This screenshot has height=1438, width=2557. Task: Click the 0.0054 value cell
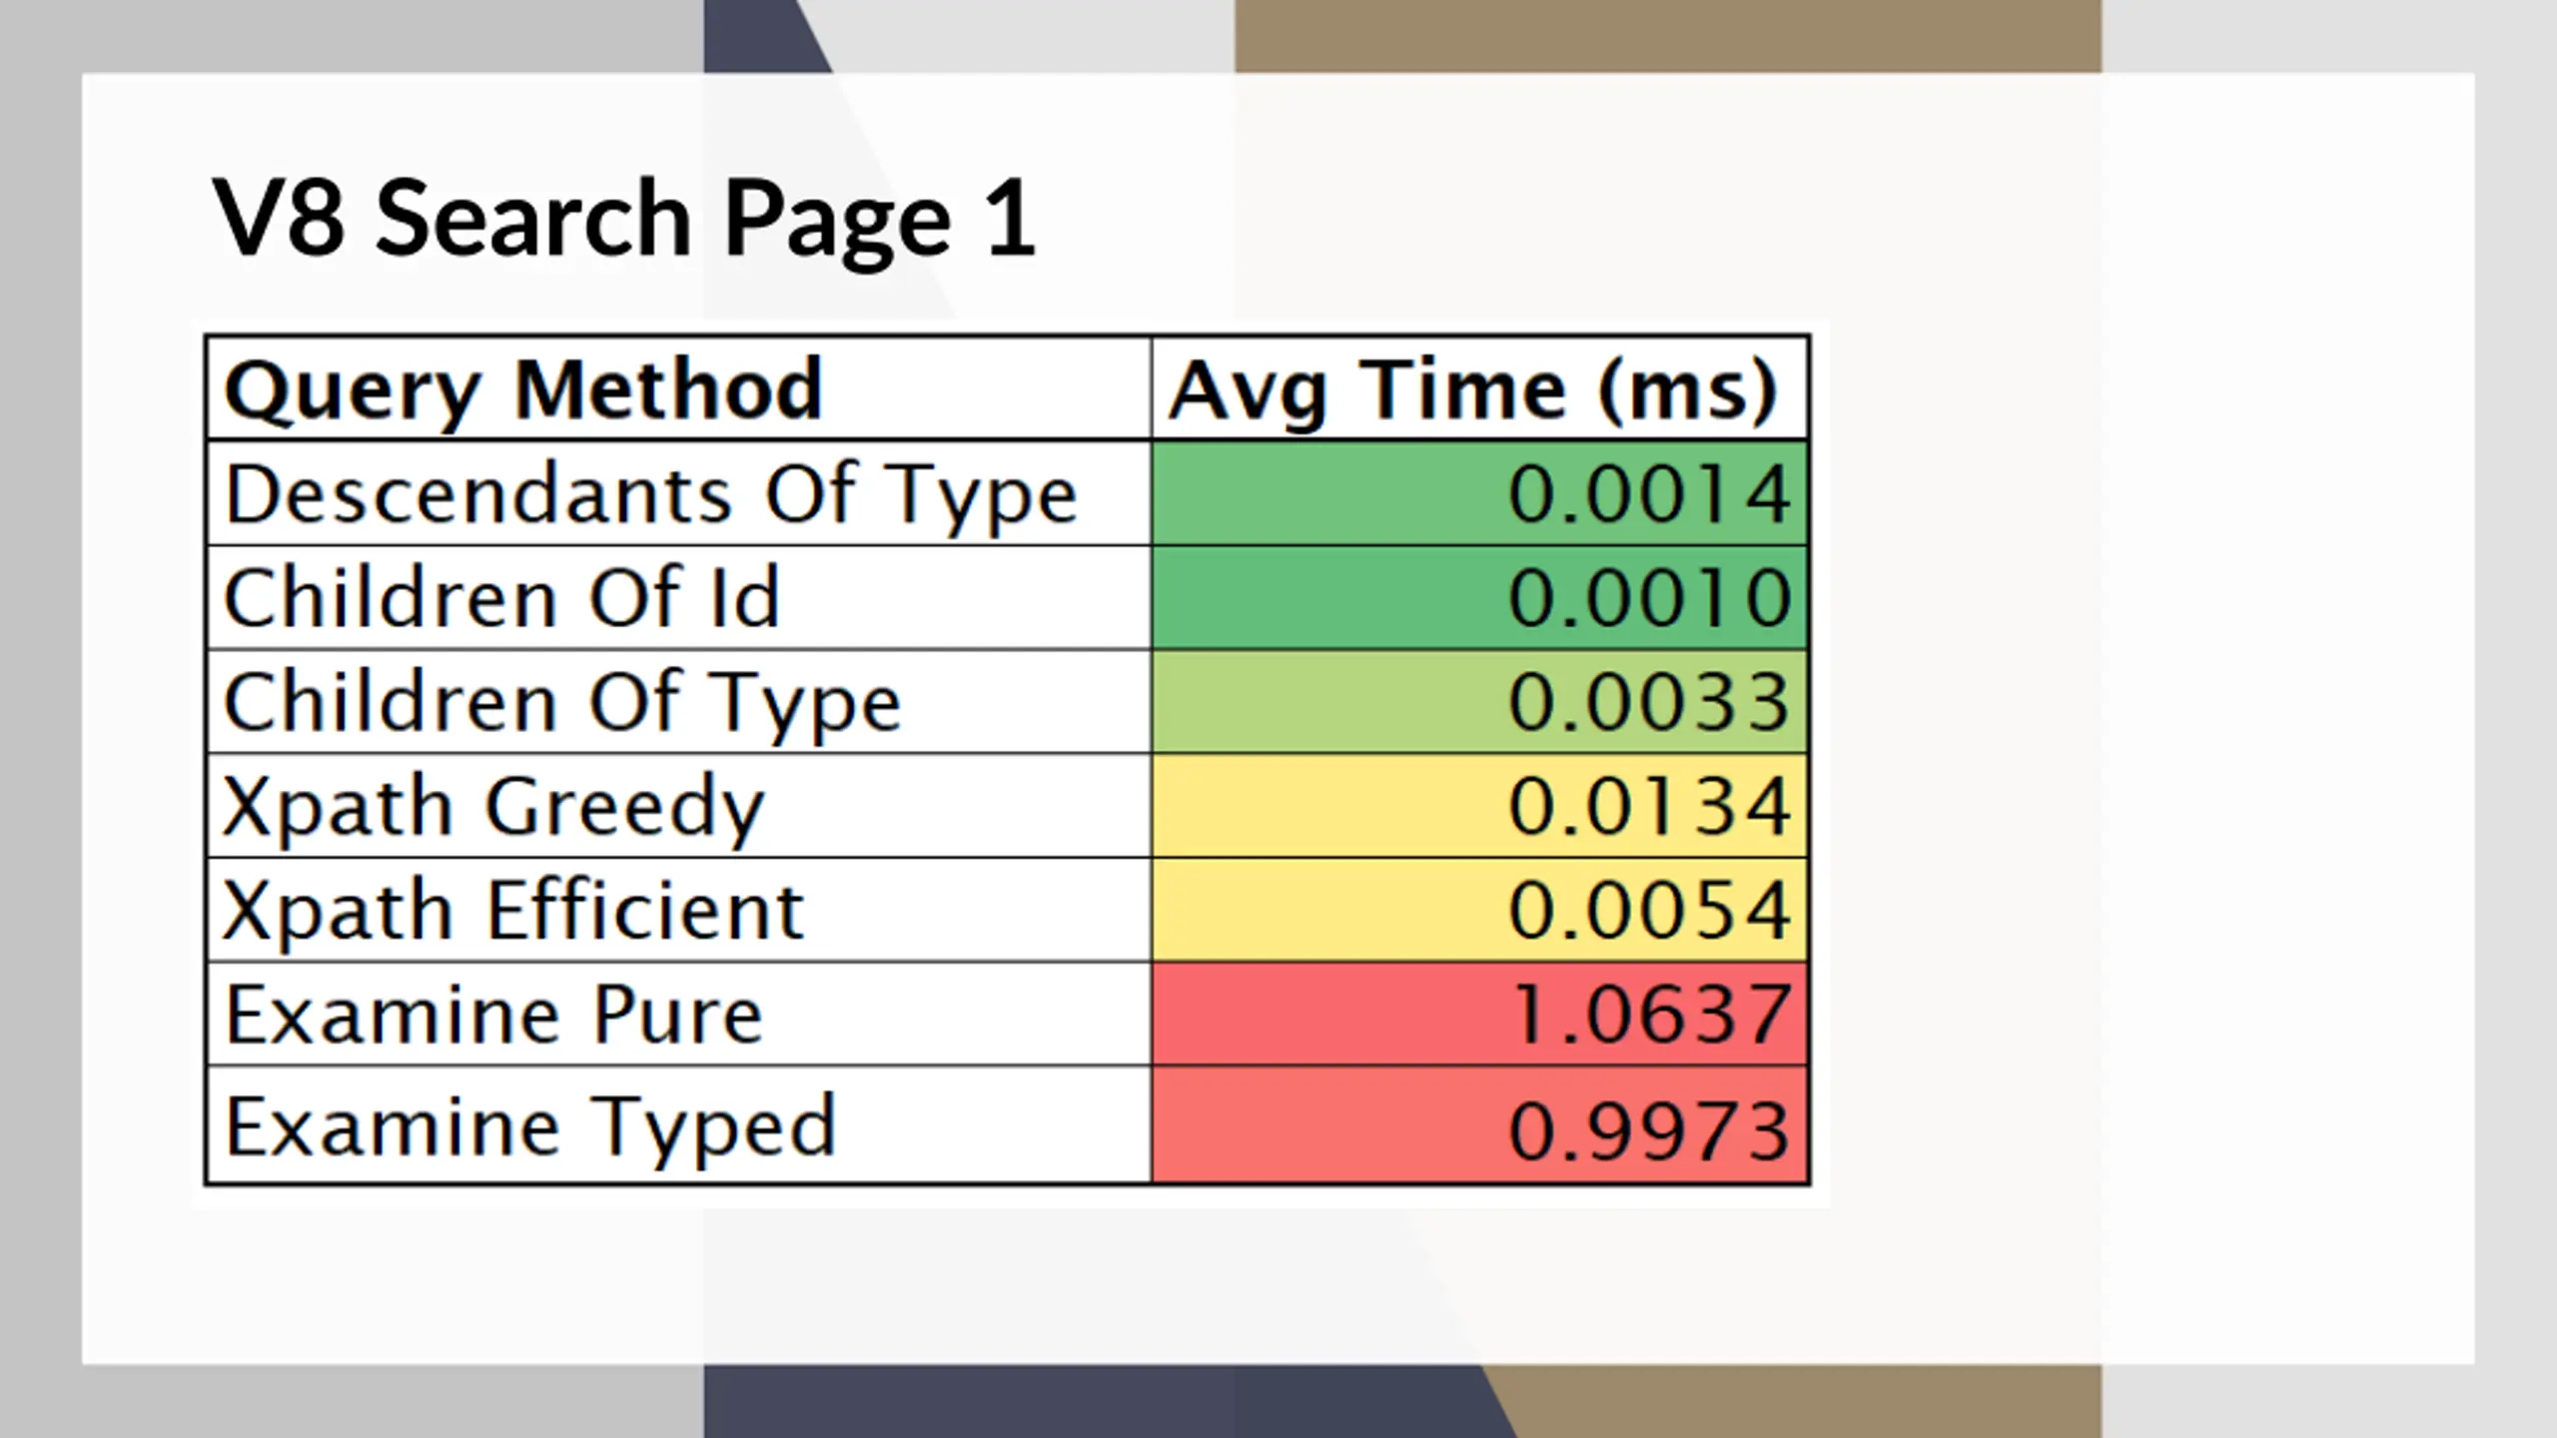1480,910
